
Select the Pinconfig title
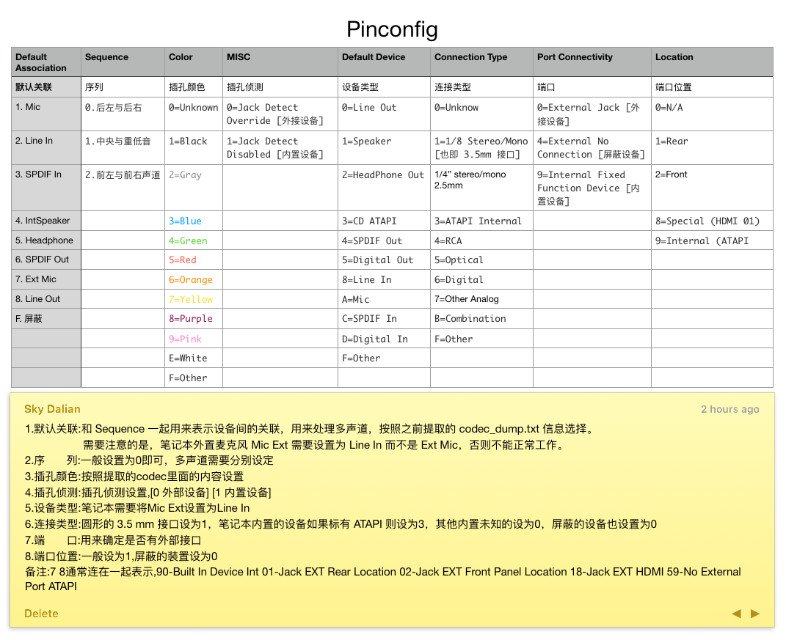point(392,29)
